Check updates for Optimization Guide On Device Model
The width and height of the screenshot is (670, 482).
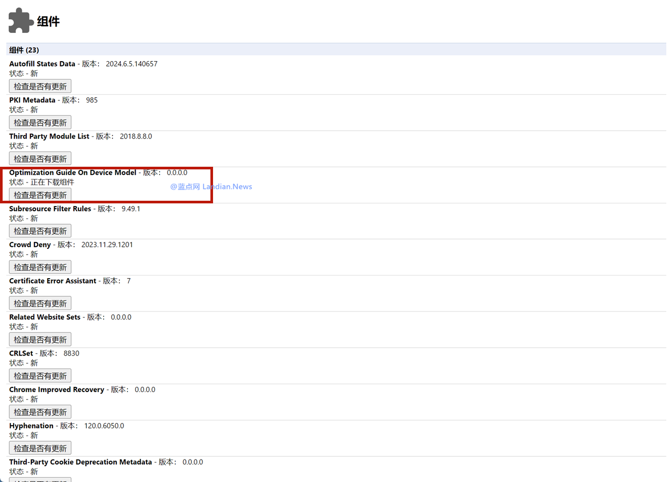(40, 195)
